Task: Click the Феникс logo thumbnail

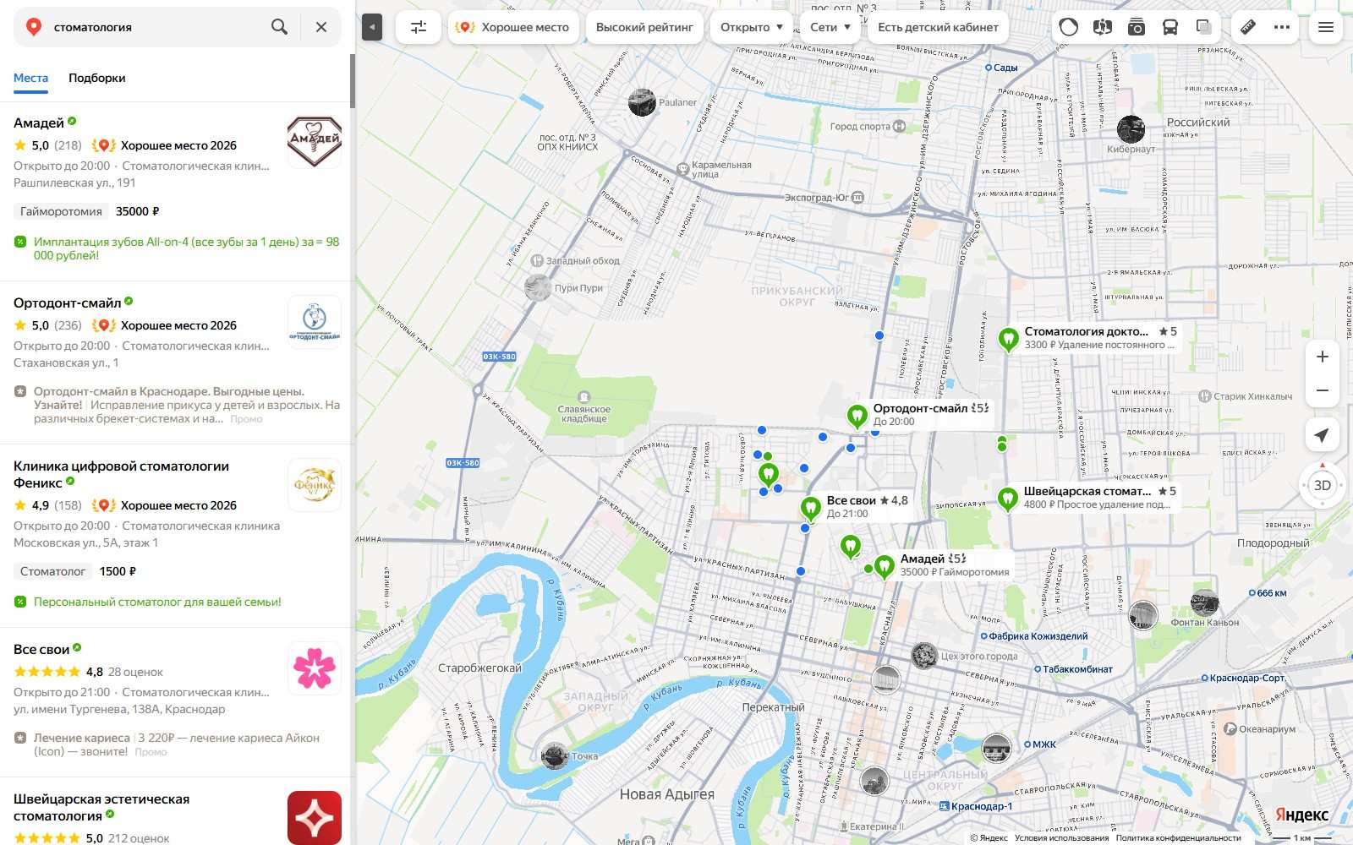Action: (315, 485)
